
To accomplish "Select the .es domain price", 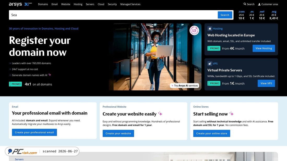I will tap(252, 15).
